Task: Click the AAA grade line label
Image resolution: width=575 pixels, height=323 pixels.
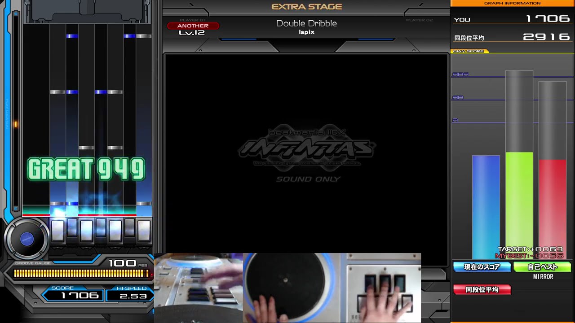Action: 460,74
